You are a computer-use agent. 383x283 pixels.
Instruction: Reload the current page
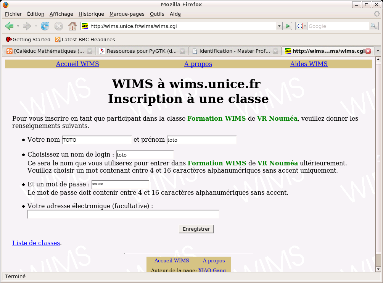pos(45,26)
